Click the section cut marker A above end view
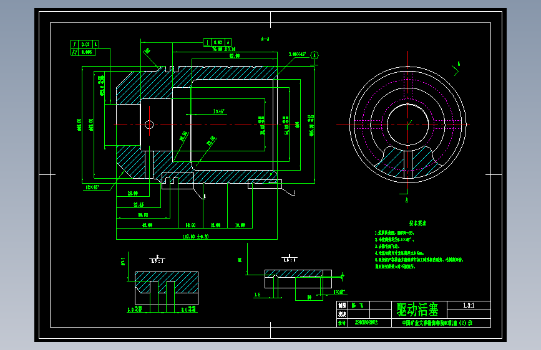The height and width of the screenshot is (350, 541). click(459, 64)
